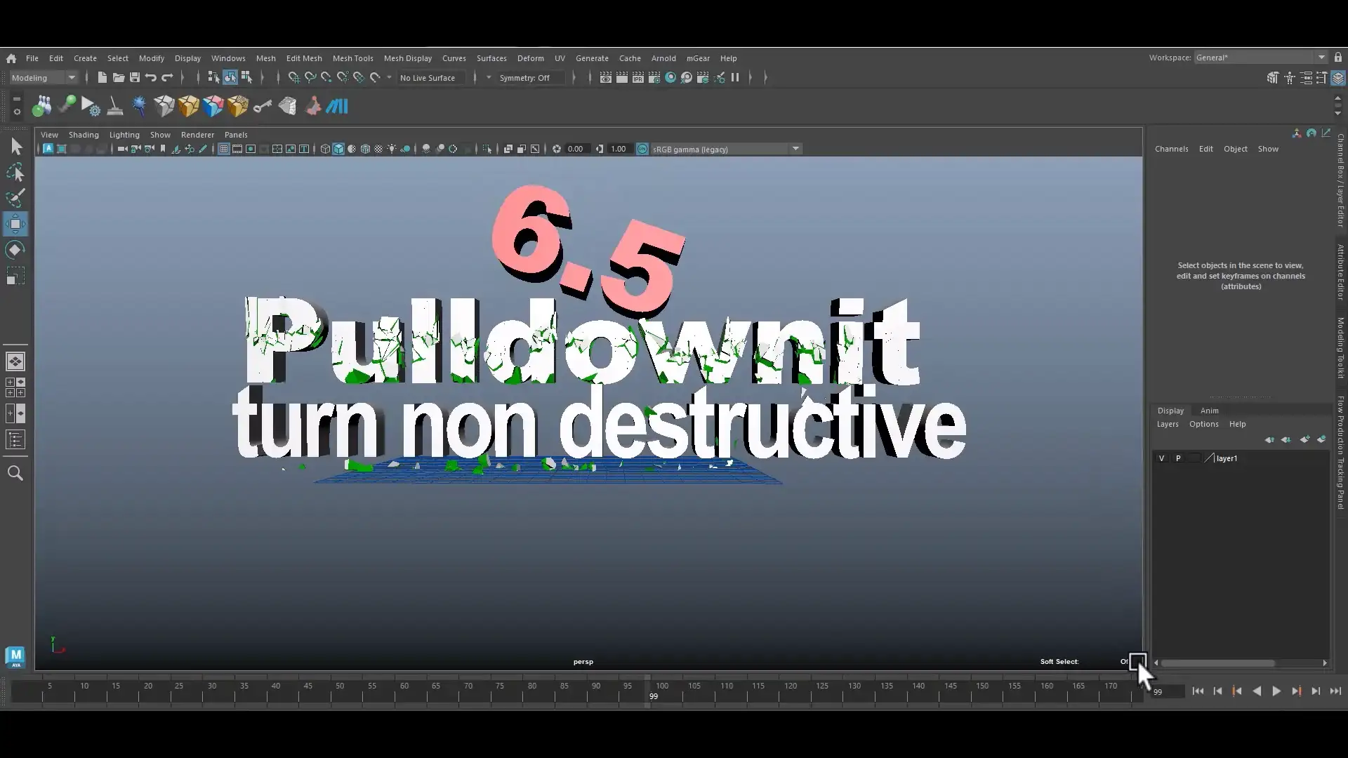Click the multicolor fractured cube shelf icon
Image resolution: width=1348 pixels, height=758 pixels.
click(213, 106)
